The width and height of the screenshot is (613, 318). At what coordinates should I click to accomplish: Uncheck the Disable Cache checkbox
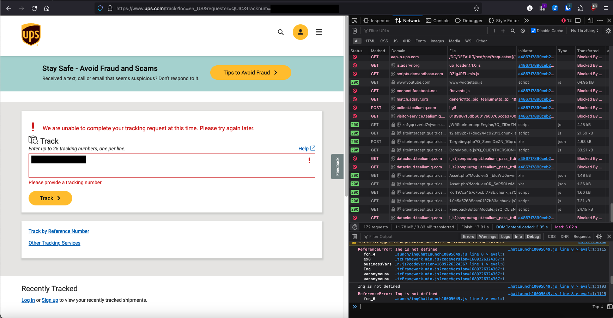tap(534, 30)
